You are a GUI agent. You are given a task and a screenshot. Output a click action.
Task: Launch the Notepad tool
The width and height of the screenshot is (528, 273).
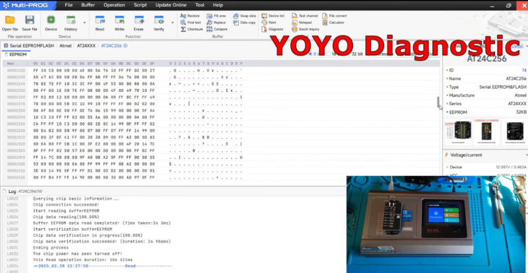click(302, 22)
